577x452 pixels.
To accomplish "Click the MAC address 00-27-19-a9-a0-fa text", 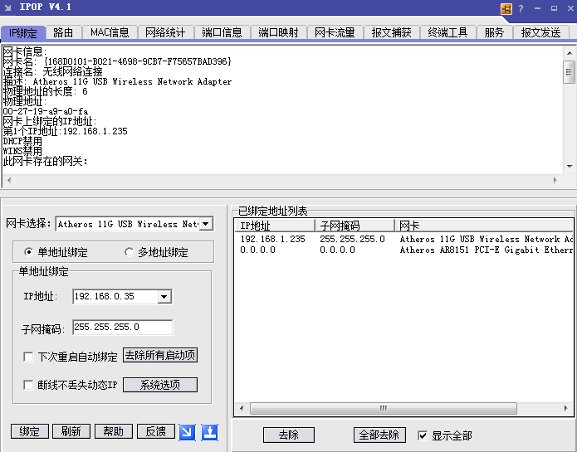I will pyautogui.click(x=46, y=111).
